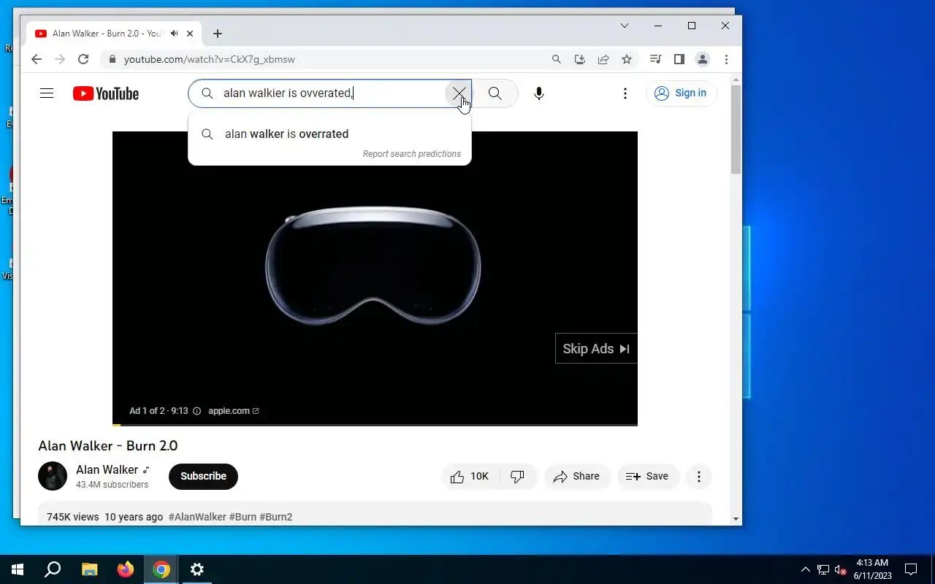
Task: Open Chrome media controls icon
Action: coord(656,59)
